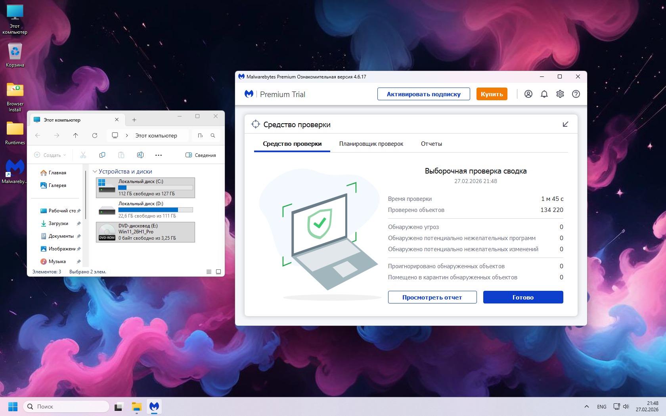Open the Отчеты tab
This screenshot has height=416, width=666.
431,144
